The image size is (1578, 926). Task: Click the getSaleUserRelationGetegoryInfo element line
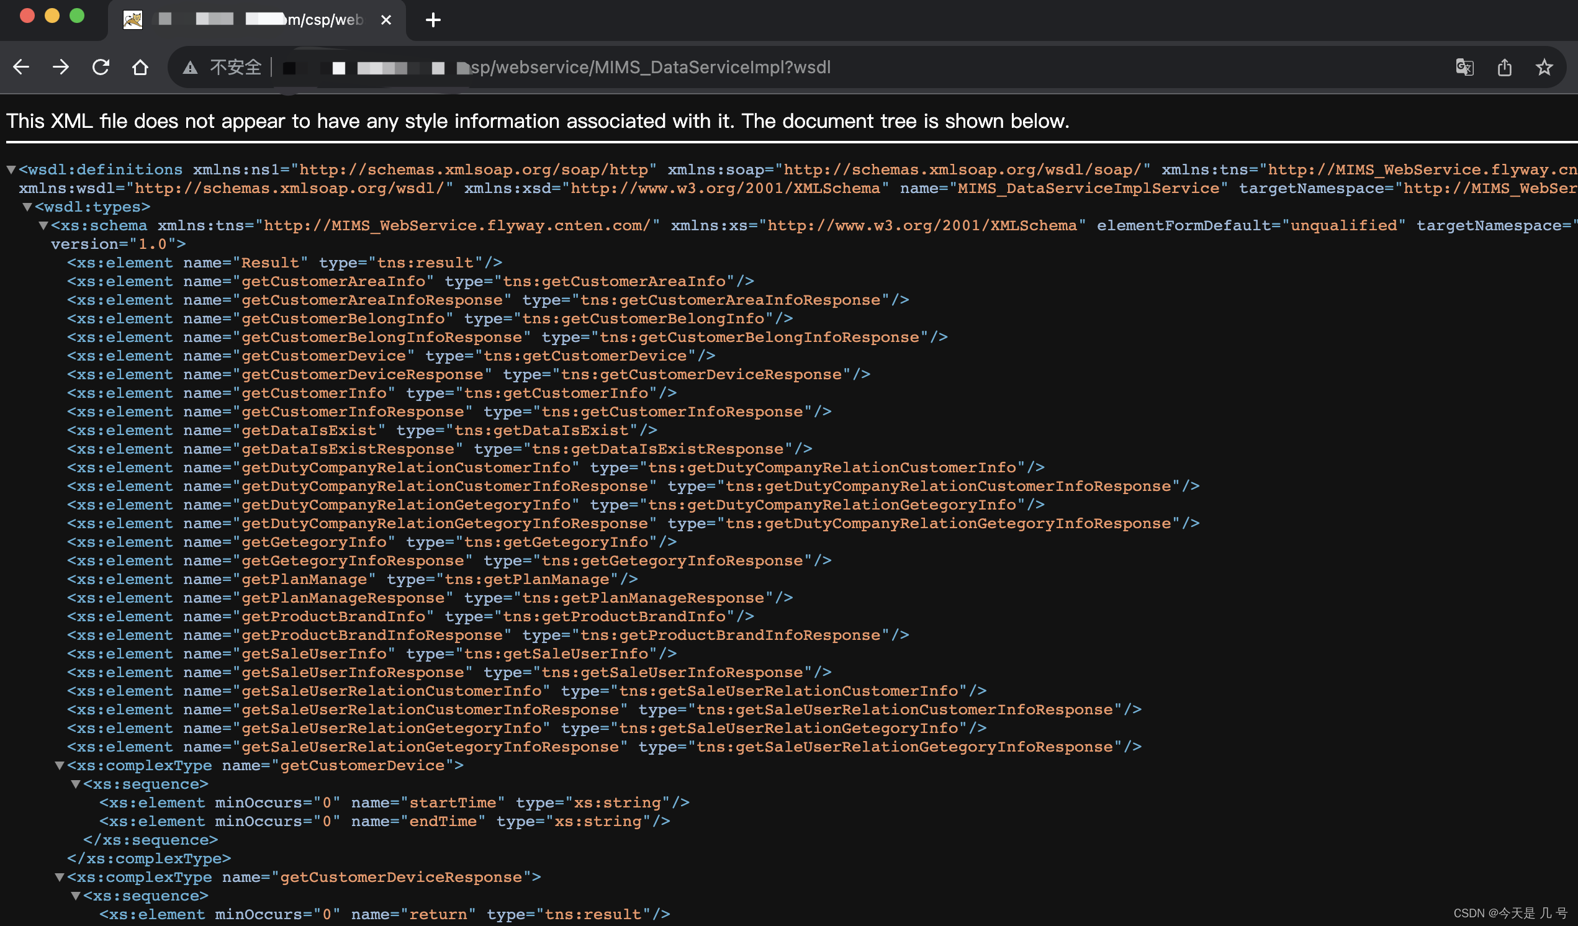[x=527, y=728]
